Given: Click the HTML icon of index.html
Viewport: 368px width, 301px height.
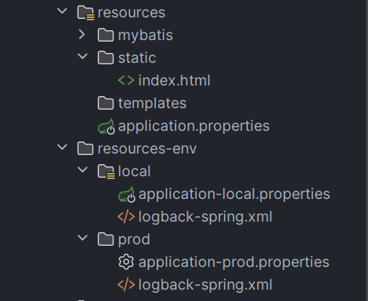Looking at the screenshot, I should tap(126, 80).
